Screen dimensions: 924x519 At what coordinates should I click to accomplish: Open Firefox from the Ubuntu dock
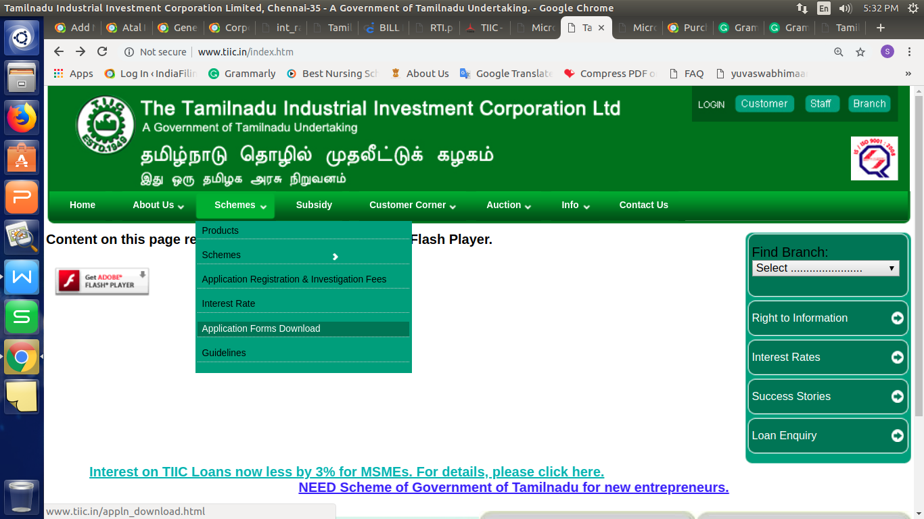pos(22,117)
